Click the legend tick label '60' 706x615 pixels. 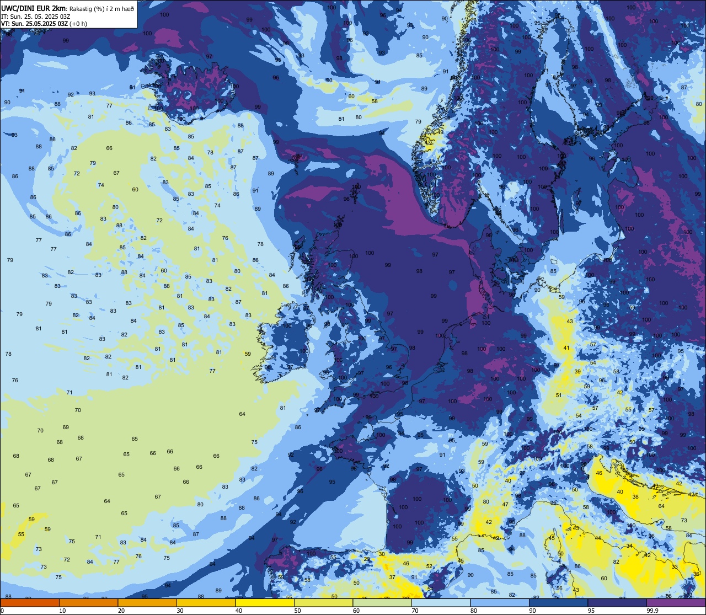pyautogui.click(x=356, y=611)
